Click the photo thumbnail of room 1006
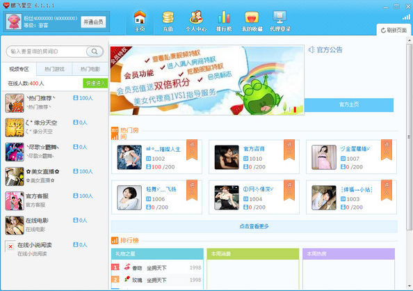413x291 pixels. tap(129, 198)
